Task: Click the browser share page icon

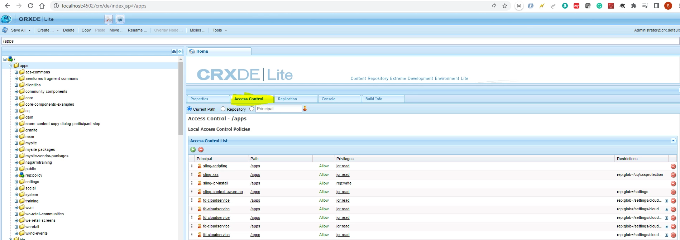Action: (493, 6)
